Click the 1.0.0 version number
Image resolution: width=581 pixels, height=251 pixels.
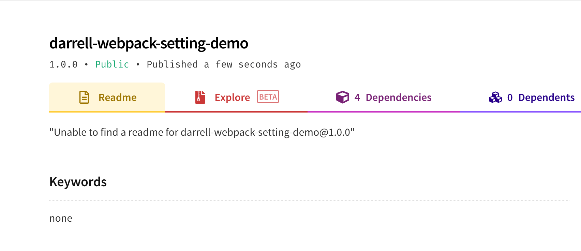[x=63, y=64]
